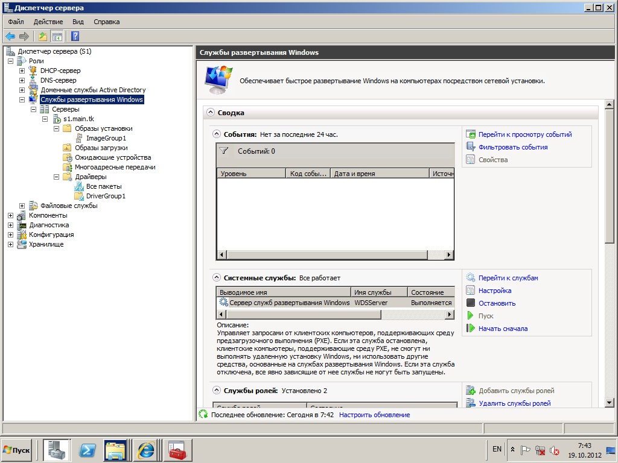Image resolution: width=618 pixels, height=463 pixels.
Task: Sort events by Дата и время column
Action: pos(380,173)
